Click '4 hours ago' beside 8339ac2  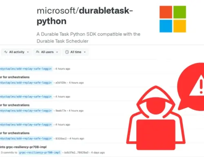coord(77,139)
